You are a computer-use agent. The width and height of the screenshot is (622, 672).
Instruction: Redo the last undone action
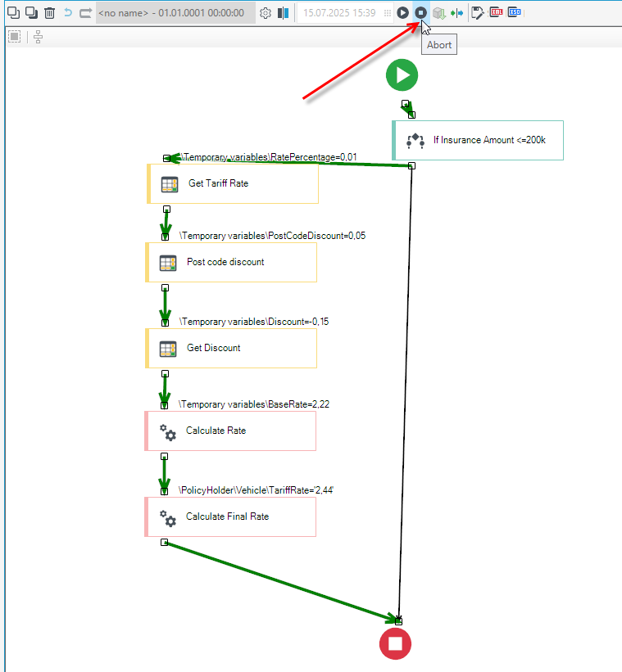click(x=85, y=13)
